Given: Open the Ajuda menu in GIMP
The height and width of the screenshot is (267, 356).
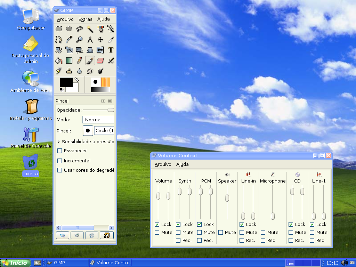Looking at the screenshot, I should pos(104,19).
